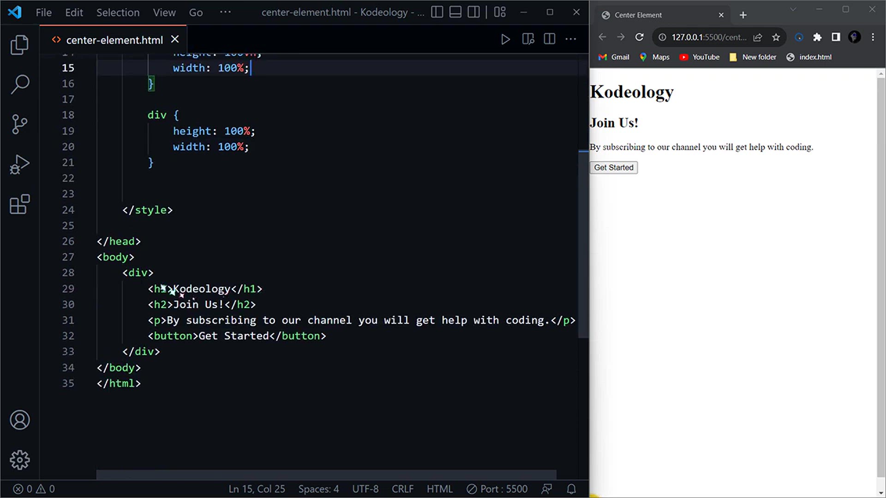Viewport: 886px width, 498px height.
Task: Open Customize Layout icon
Action: pyautogui.click(x=500, y=12)
